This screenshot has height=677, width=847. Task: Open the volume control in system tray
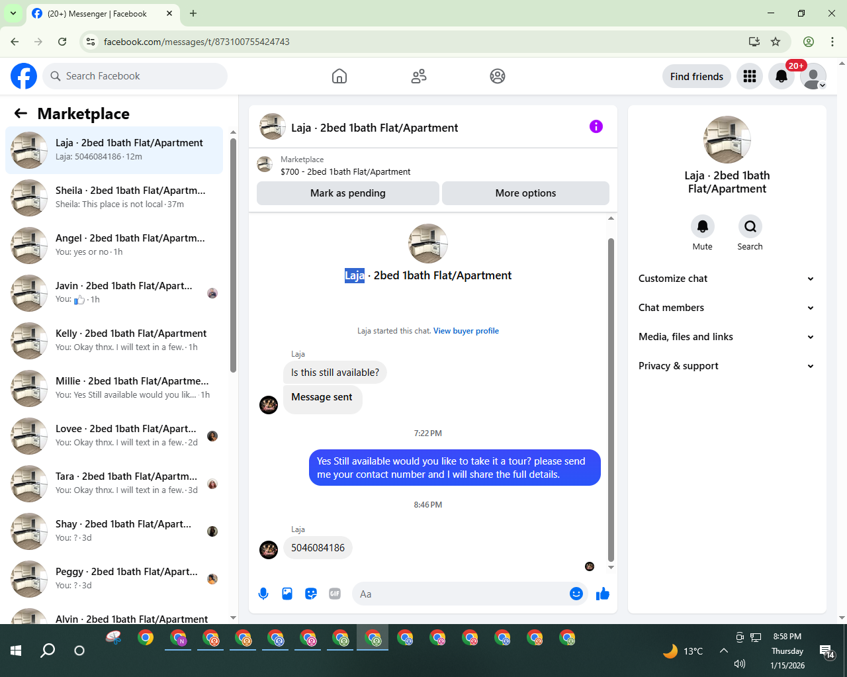pyautogui.click(x=740, y=664)
